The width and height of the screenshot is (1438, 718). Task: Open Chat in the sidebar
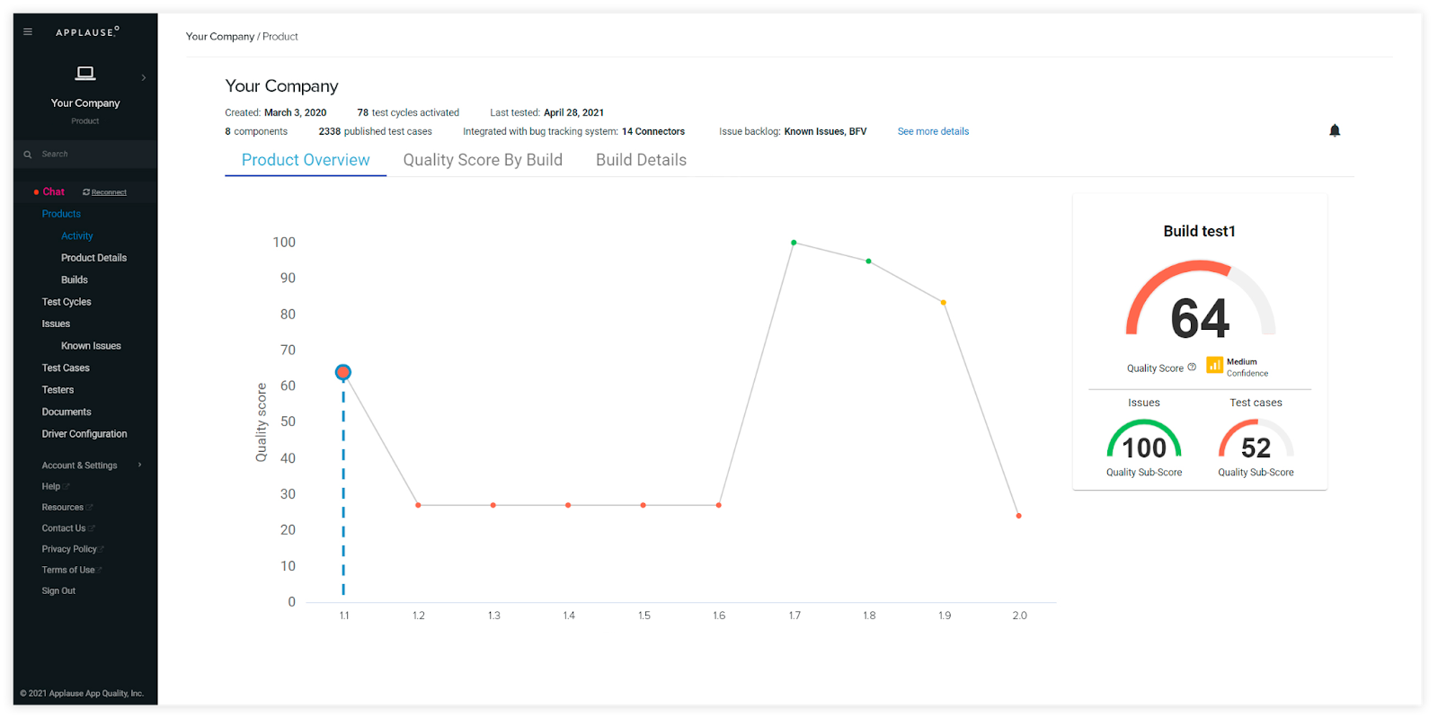click(53, 191)
